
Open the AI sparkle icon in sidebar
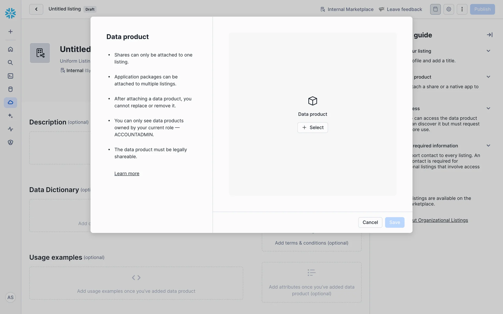click(x=10, y=116)
